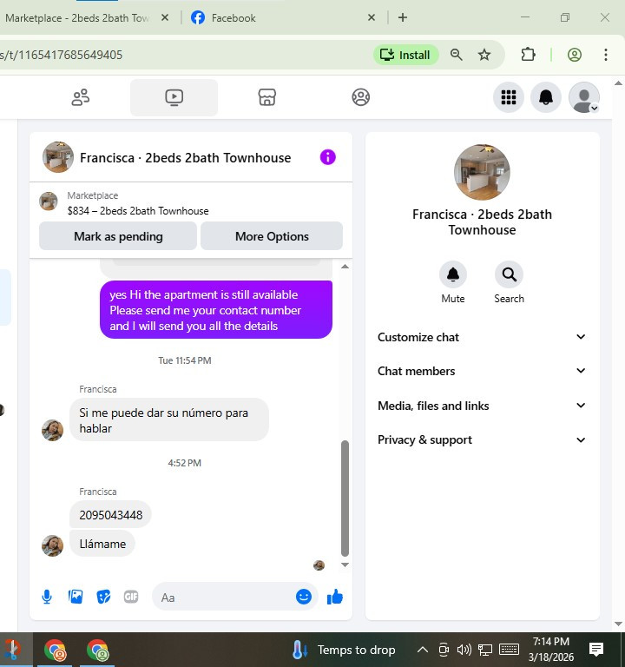Viewport: 625px width, 667px height.
Task: Click first Chrome icon in taskbar
Action: [55, 650]
